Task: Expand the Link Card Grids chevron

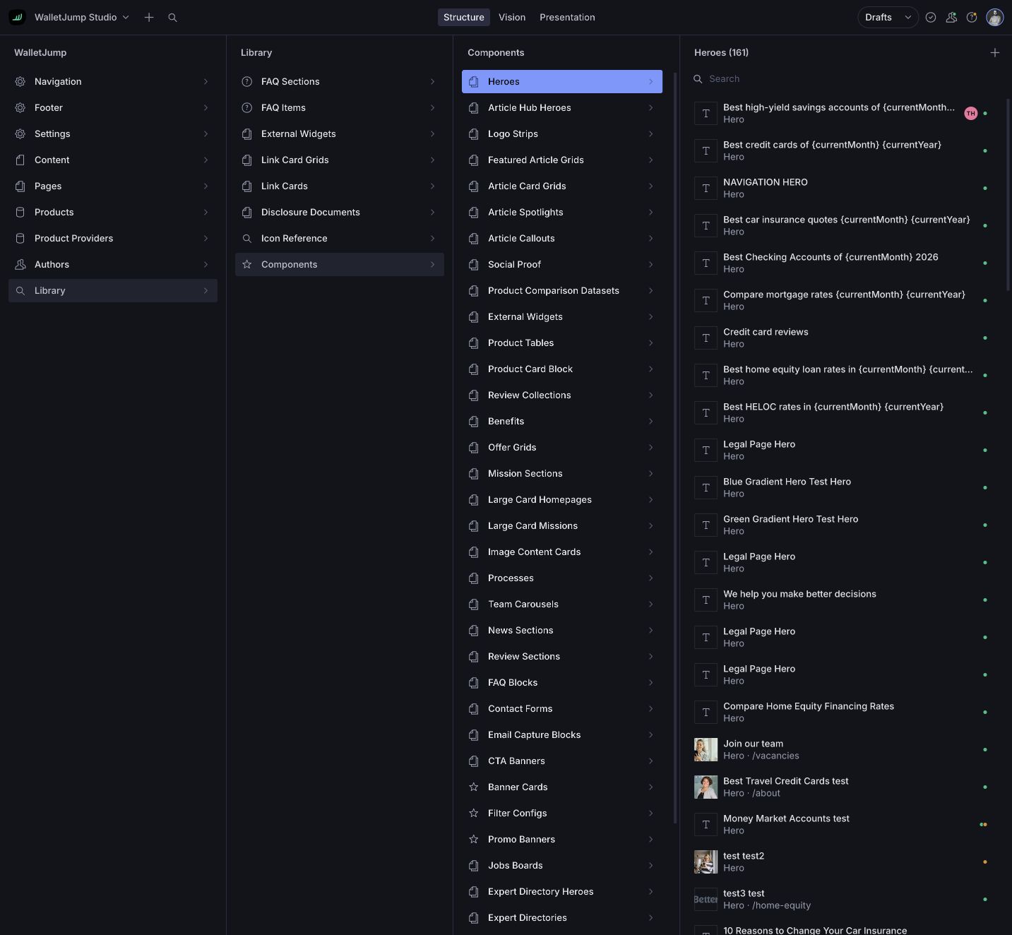Action: point(432,160)
